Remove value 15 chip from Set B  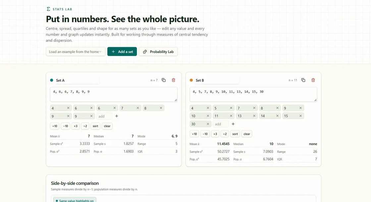pyautogui.click(x=300, y=116)
